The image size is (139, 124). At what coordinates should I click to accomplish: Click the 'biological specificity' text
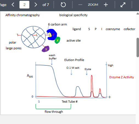point(73,15)
